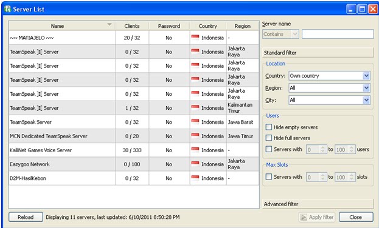Click the Kalimantan Timur region cell
379x228 pixels.
(243, 108)
